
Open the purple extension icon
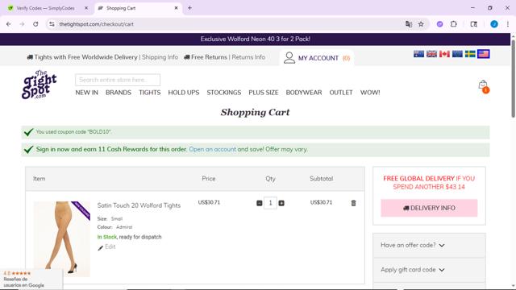[x=439, y=24]
